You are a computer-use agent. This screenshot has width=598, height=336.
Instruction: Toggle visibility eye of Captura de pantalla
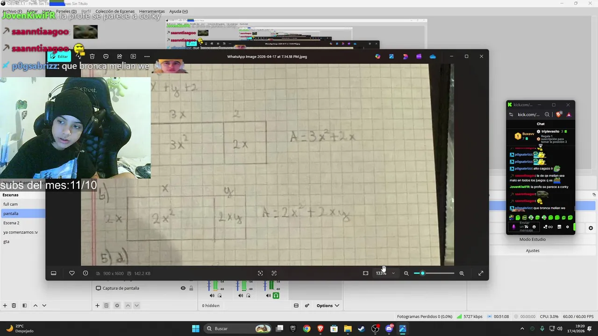pos(183,288)
